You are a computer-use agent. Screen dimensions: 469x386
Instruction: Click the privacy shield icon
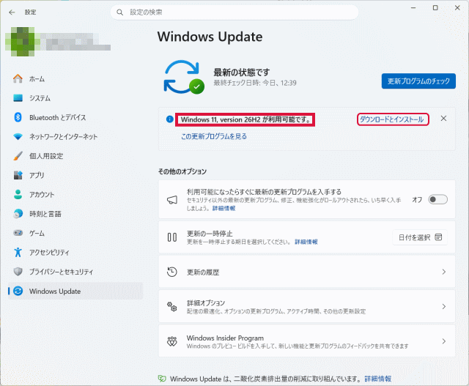(18, 272)
